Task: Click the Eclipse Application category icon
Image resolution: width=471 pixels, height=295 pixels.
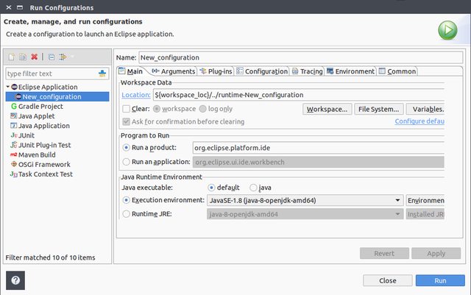Action: tap(14, 87)
